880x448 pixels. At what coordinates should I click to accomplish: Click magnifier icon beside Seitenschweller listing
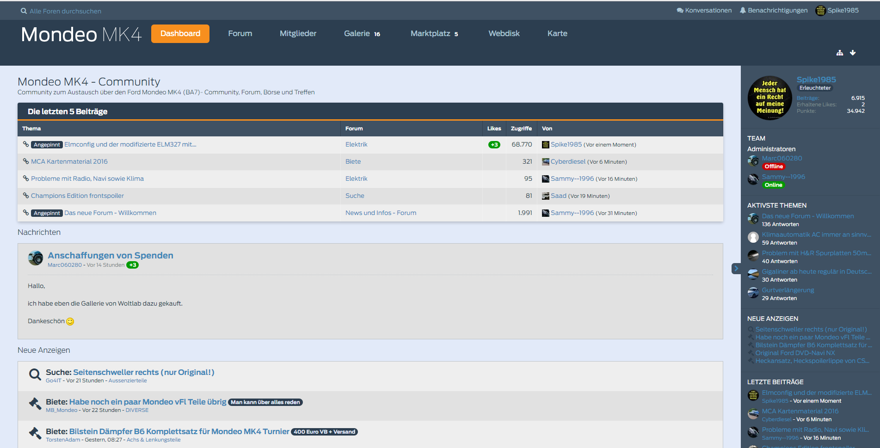(x=35, y=374)
